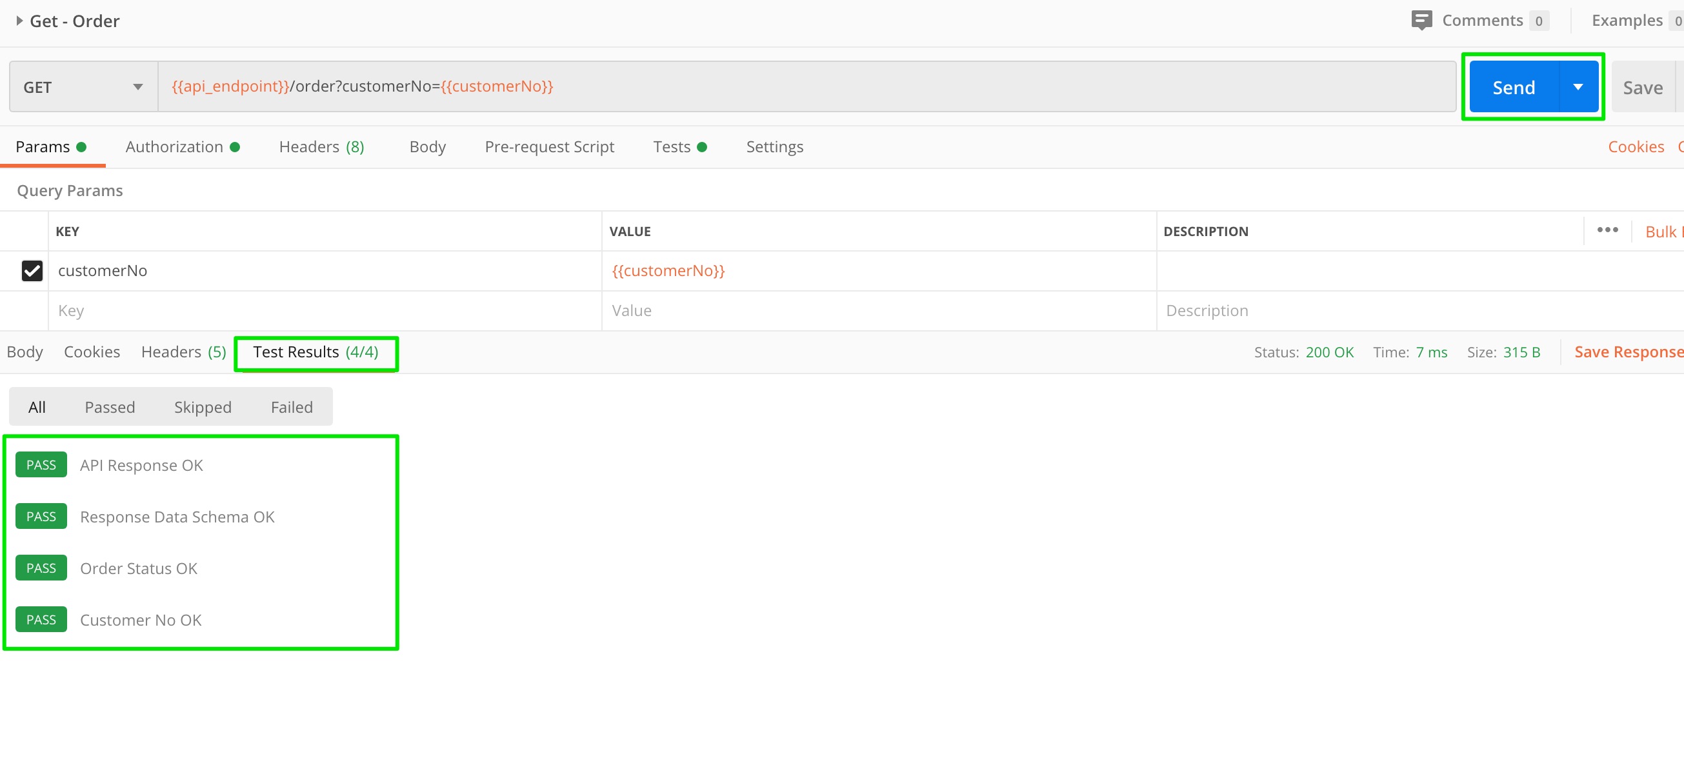Open the Comments speech bubble icon
The width and height of the screenshot is (1684, 774).
1421,20
